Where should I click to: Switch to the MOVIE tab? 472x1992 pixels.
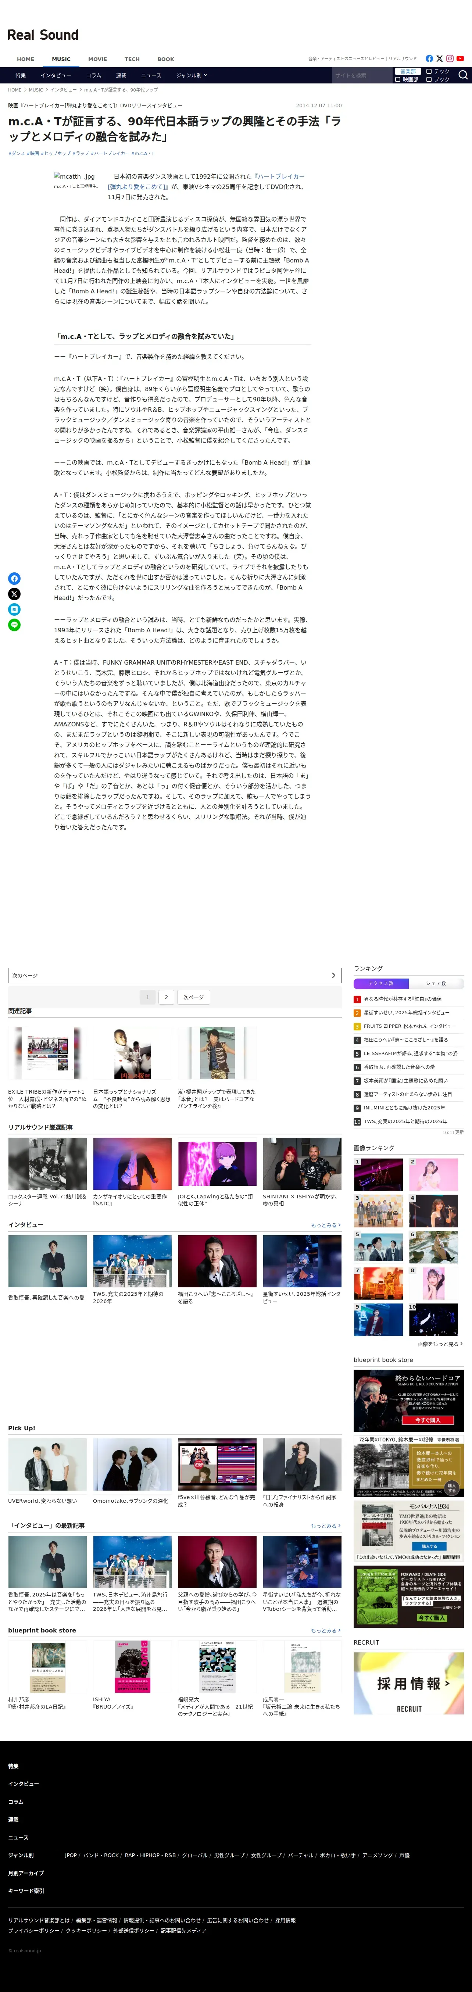97,59
